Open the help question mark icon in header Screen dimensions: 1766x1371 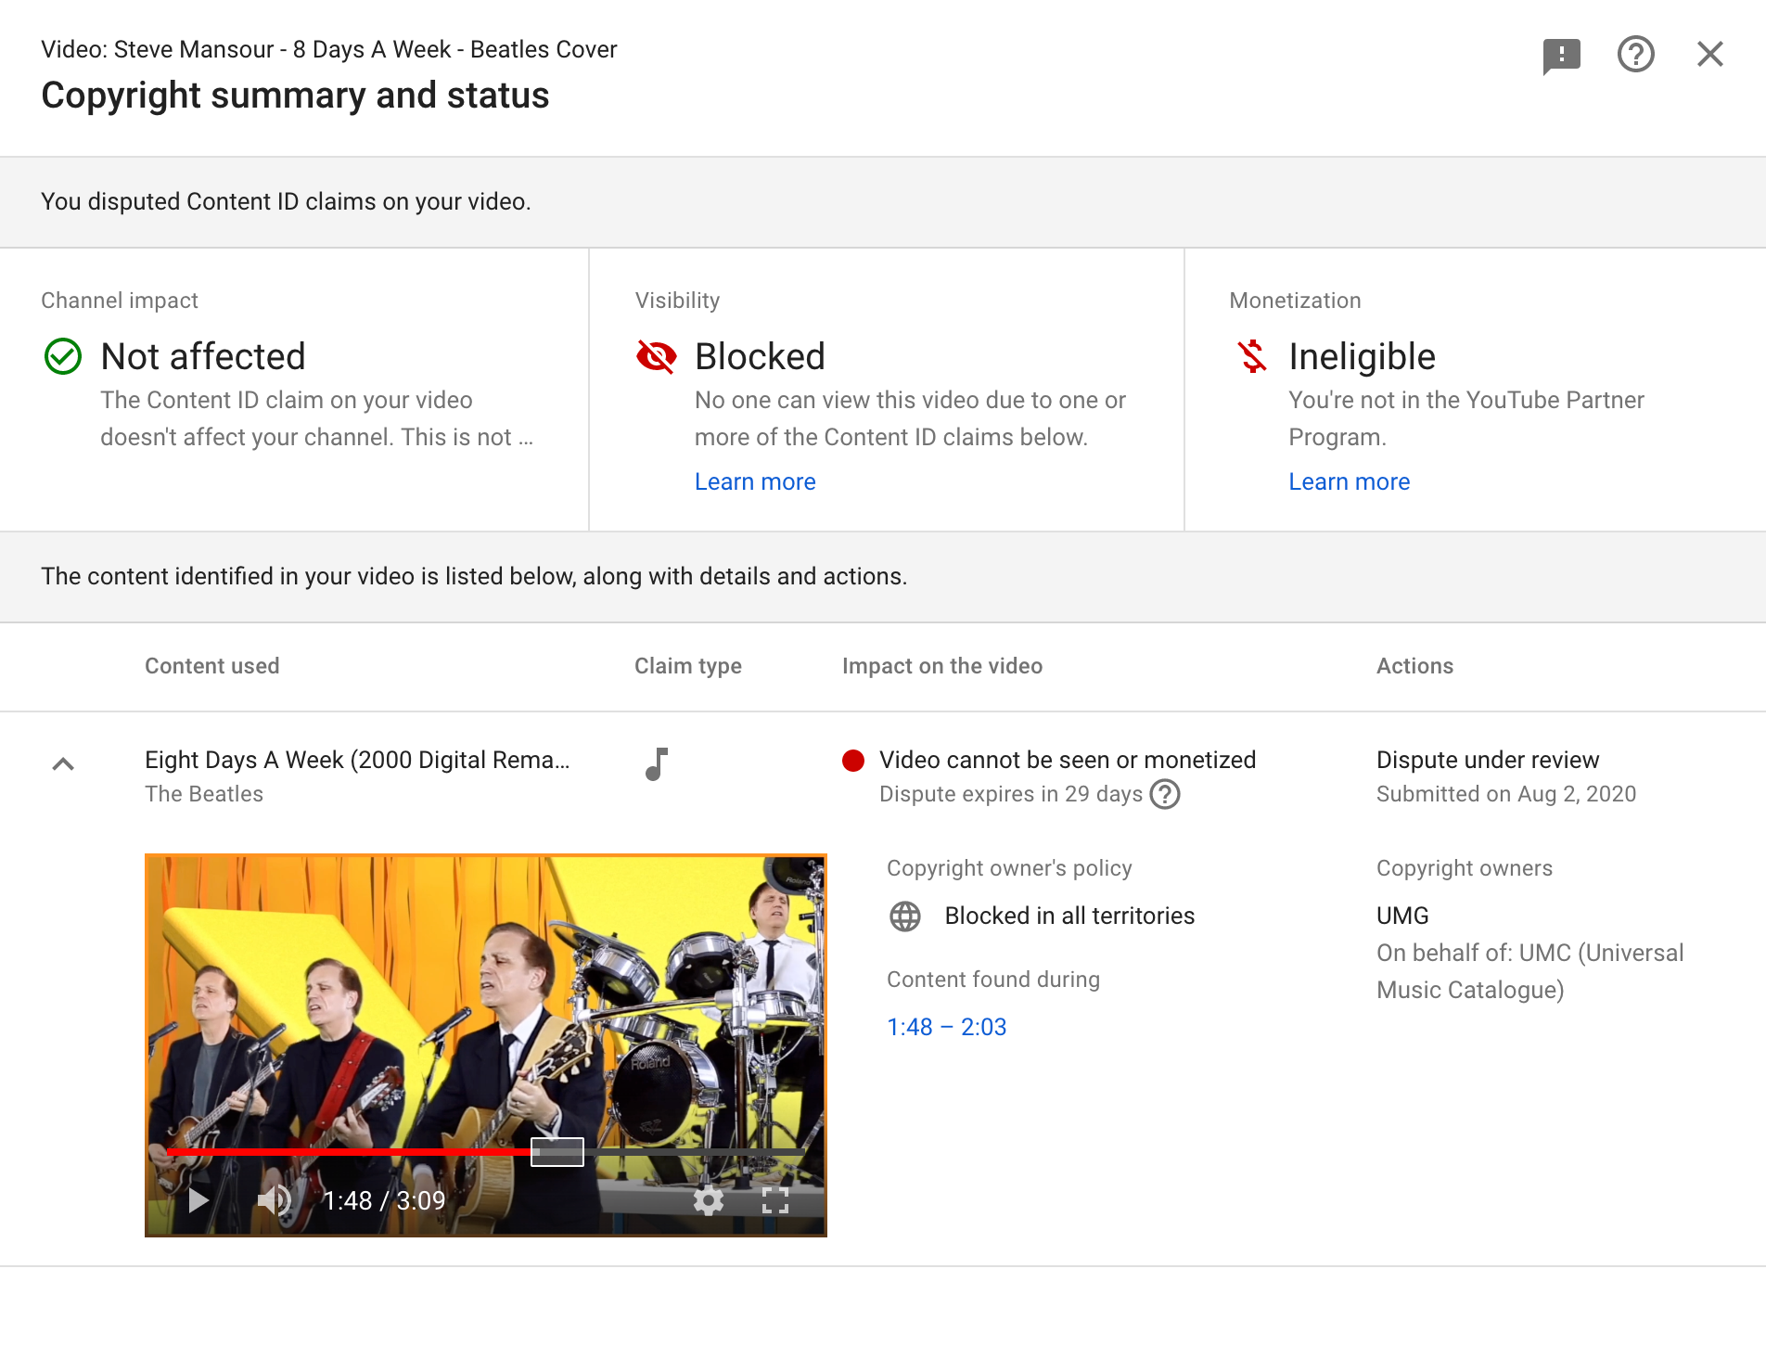click(x=1636, y=54)
